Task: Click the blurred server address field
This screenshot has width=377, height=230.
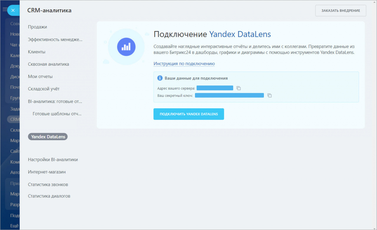Action: [215, 88]
